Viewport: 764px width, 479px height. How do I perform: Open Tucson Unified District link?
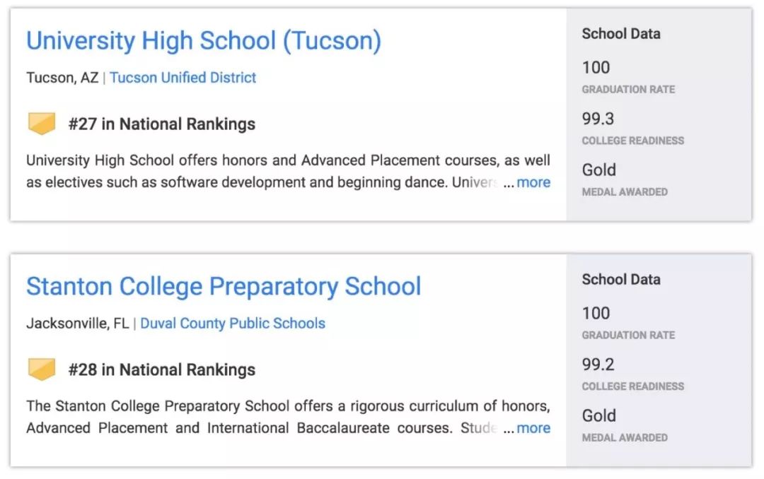[x=183, y=78]
